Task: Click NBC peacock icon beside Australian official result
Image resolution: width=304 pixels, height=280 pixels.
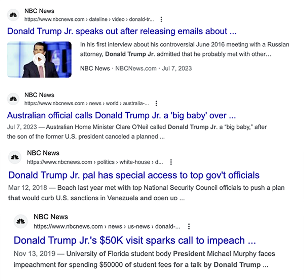Action: 13,99
